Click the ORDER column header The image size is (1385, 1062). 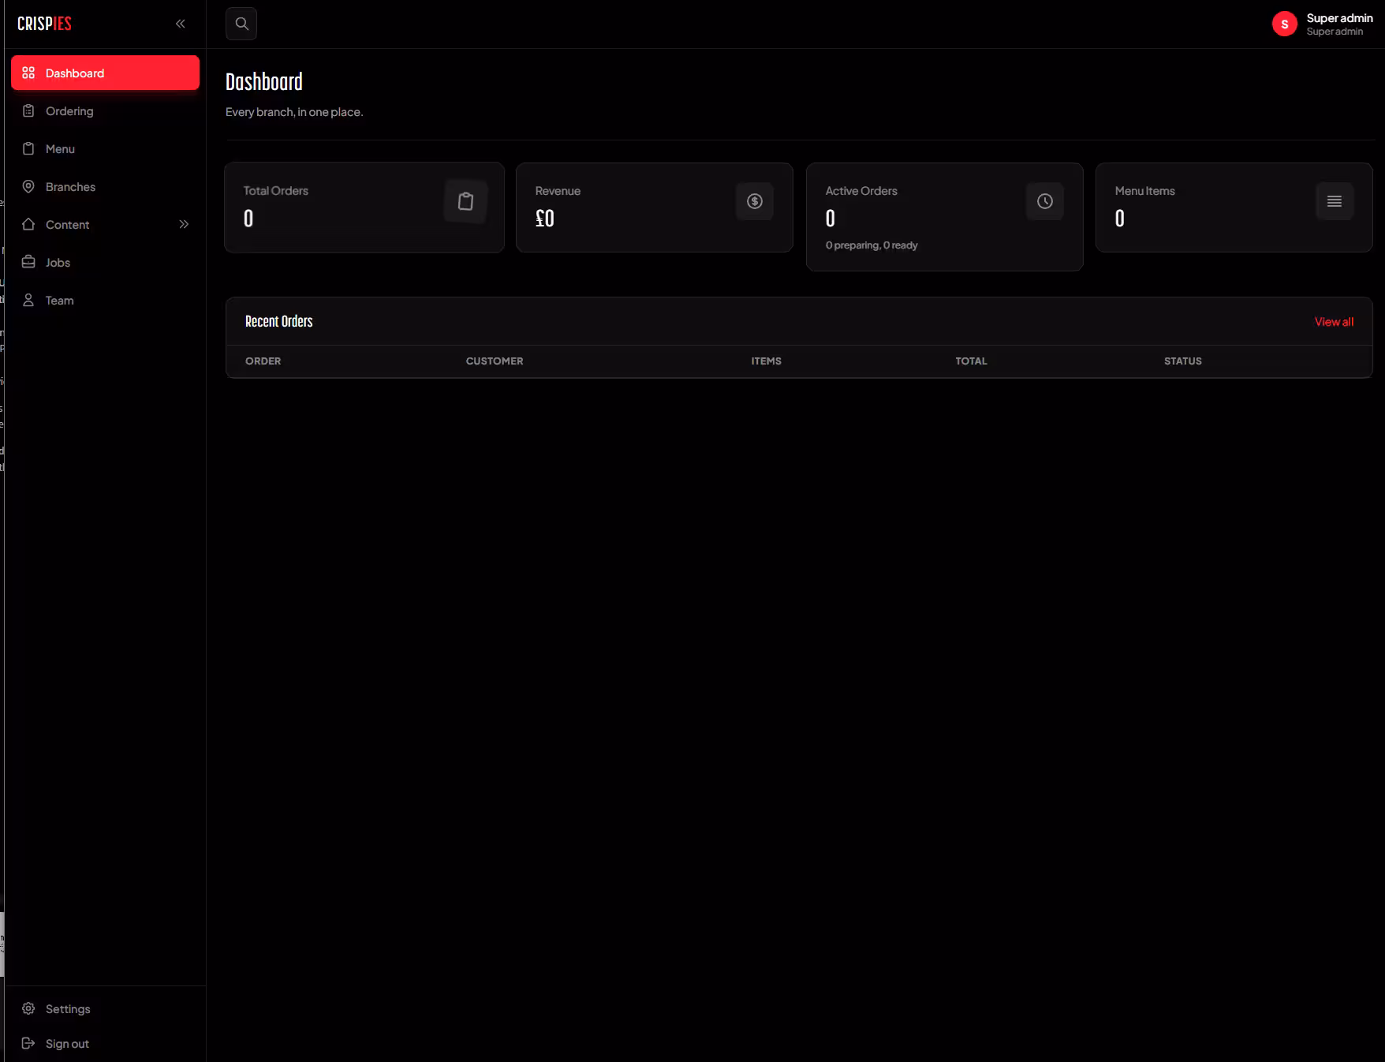coord(263,361)
